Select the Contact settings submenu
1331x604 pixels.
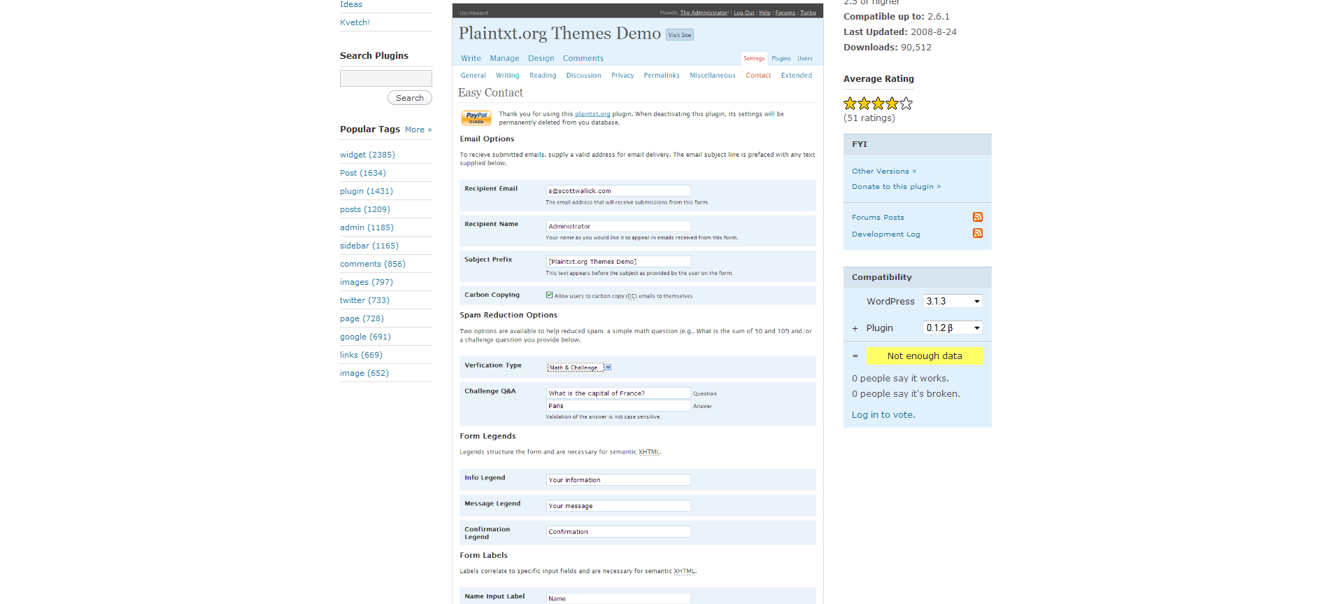pos(758,75)
